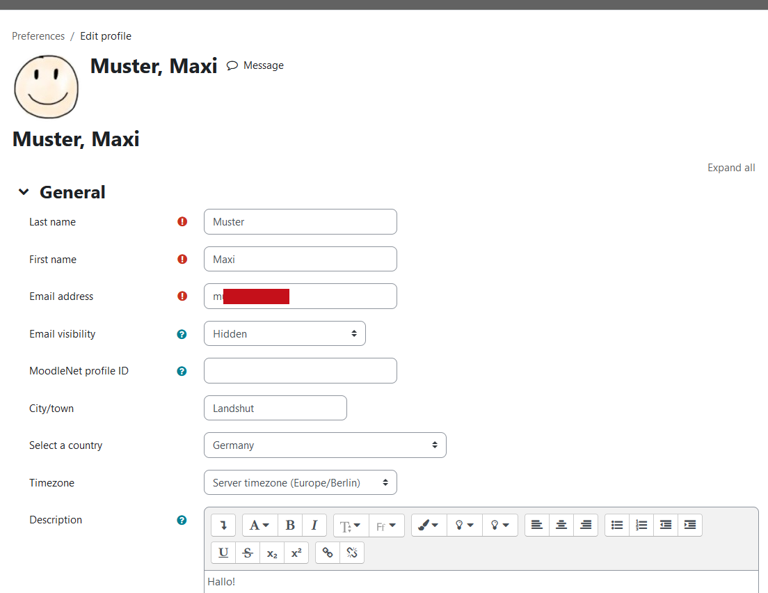Center-align text in description editor
Screen dimensions: 768x593
coord(561,525)
